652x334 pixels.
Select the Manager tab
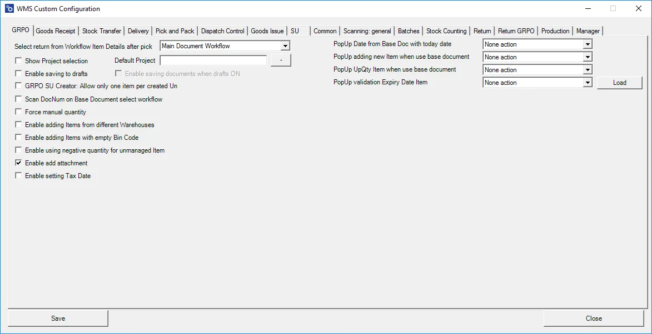tap(588, 31)
